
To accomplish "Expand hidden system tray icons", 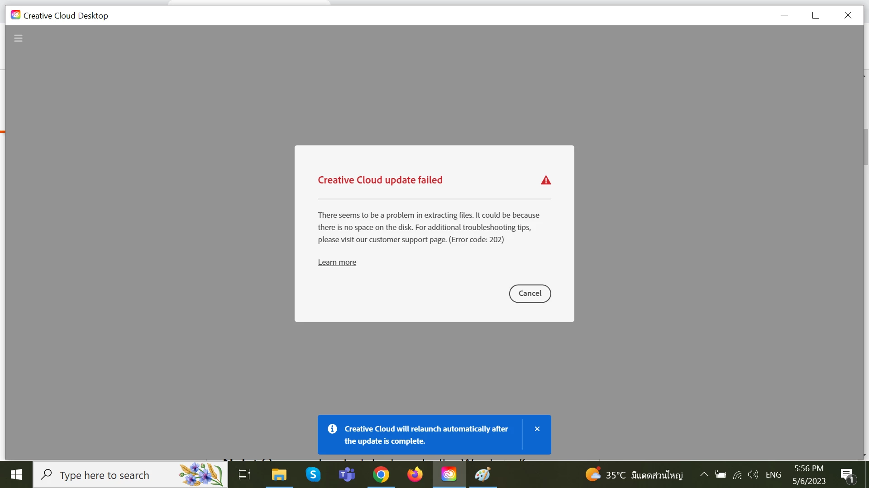I will coord(704,474).
